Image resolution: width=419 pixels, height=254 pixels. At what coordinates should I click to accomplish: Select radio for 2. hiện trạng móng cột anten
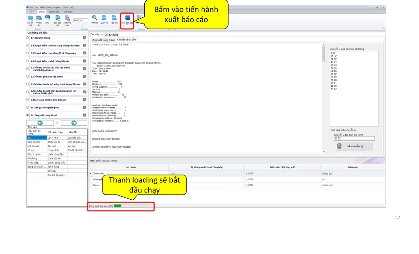click(27, 45)
